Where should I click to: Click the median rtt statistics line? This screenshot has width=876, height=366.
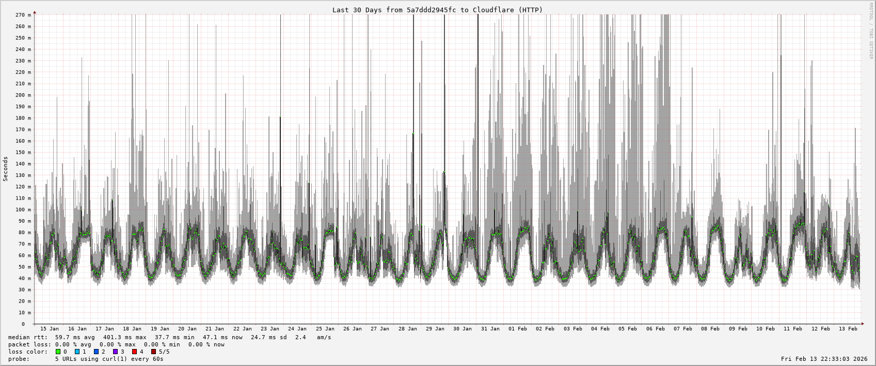(x=169, y=337)
